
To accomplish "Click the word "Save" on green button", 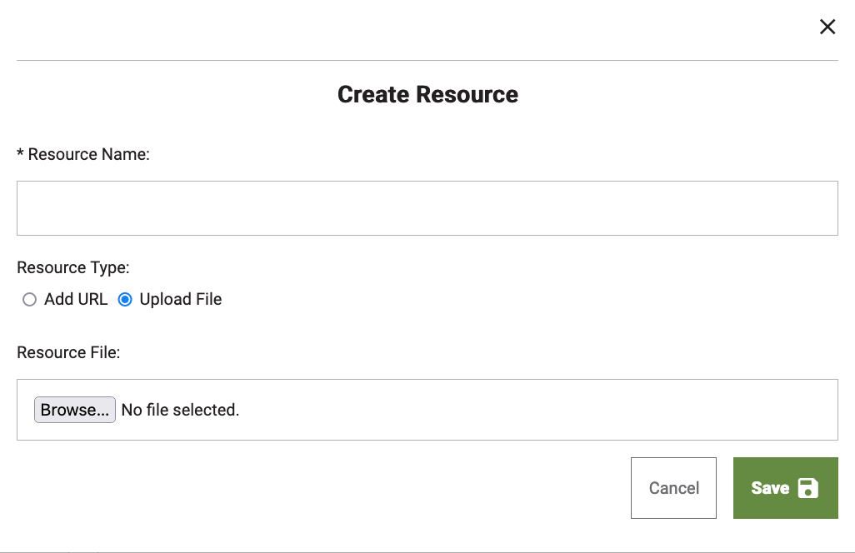I will [x=770, y=488].
